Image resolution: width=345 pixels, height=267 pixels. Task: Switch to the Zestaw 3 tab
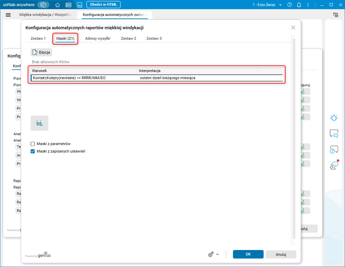[x=154, y=38]
